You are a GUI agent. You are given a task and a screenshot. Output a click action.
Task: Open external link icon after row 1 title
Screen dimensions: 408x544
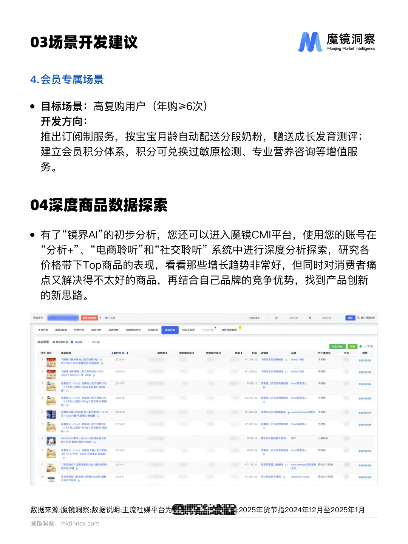[x=102, y=363]
